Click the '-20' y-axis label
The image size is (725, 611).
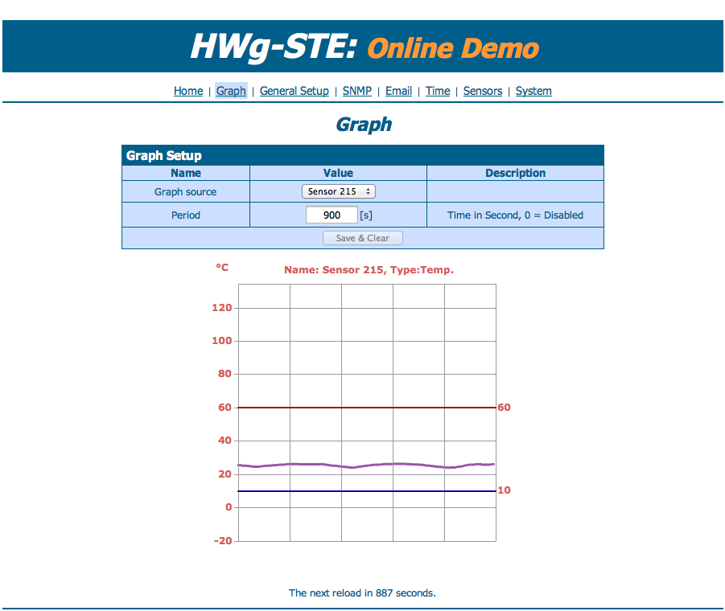point(223,541)
